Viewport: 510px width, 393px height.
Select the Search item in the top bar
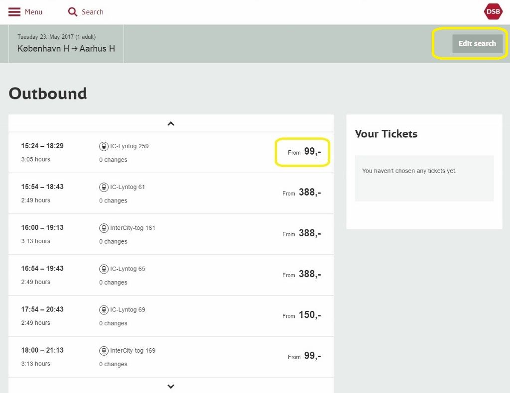(x=93, y=12)
